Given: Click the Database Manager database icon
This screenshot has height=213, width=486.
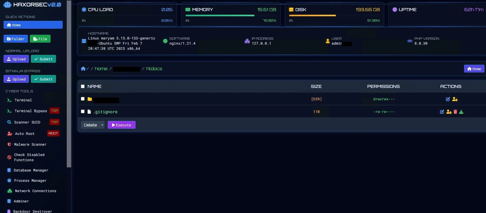Looking at the screenshot, I should pos(9,170).
